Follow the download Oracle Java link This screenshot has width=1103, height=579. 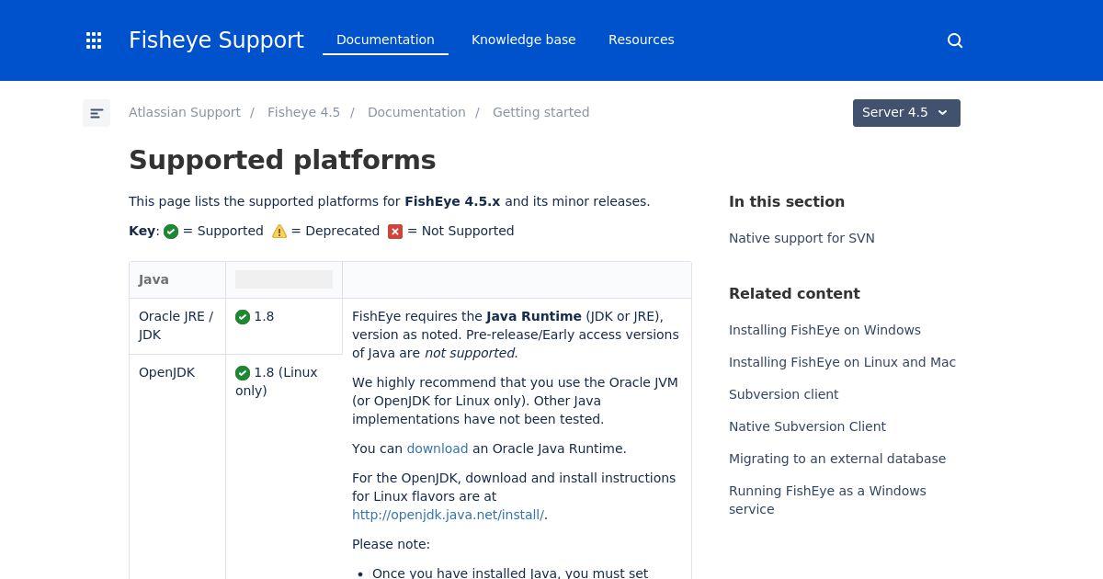click(438, 448)
